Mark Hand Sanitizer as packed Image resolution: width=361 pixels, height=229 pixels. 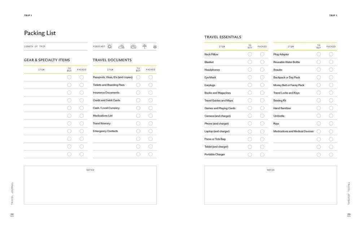click(x=331, y=108)
